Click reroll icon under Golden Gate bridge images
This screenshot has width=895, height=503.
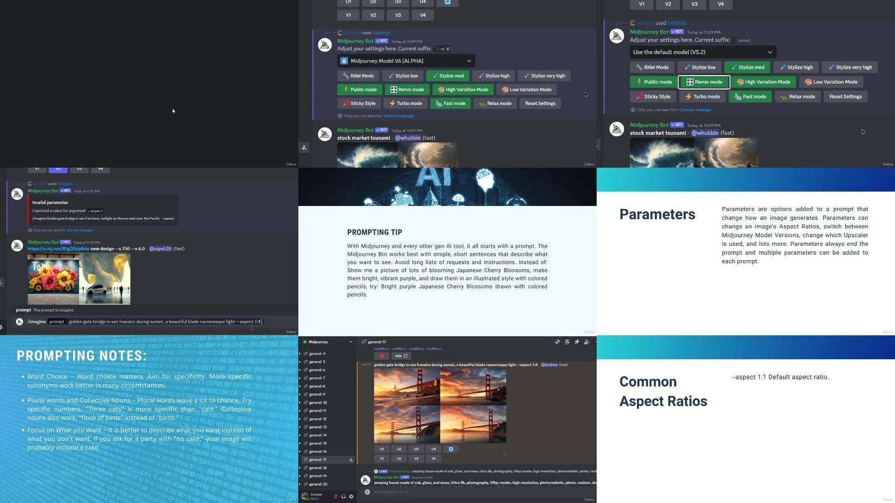451,449
